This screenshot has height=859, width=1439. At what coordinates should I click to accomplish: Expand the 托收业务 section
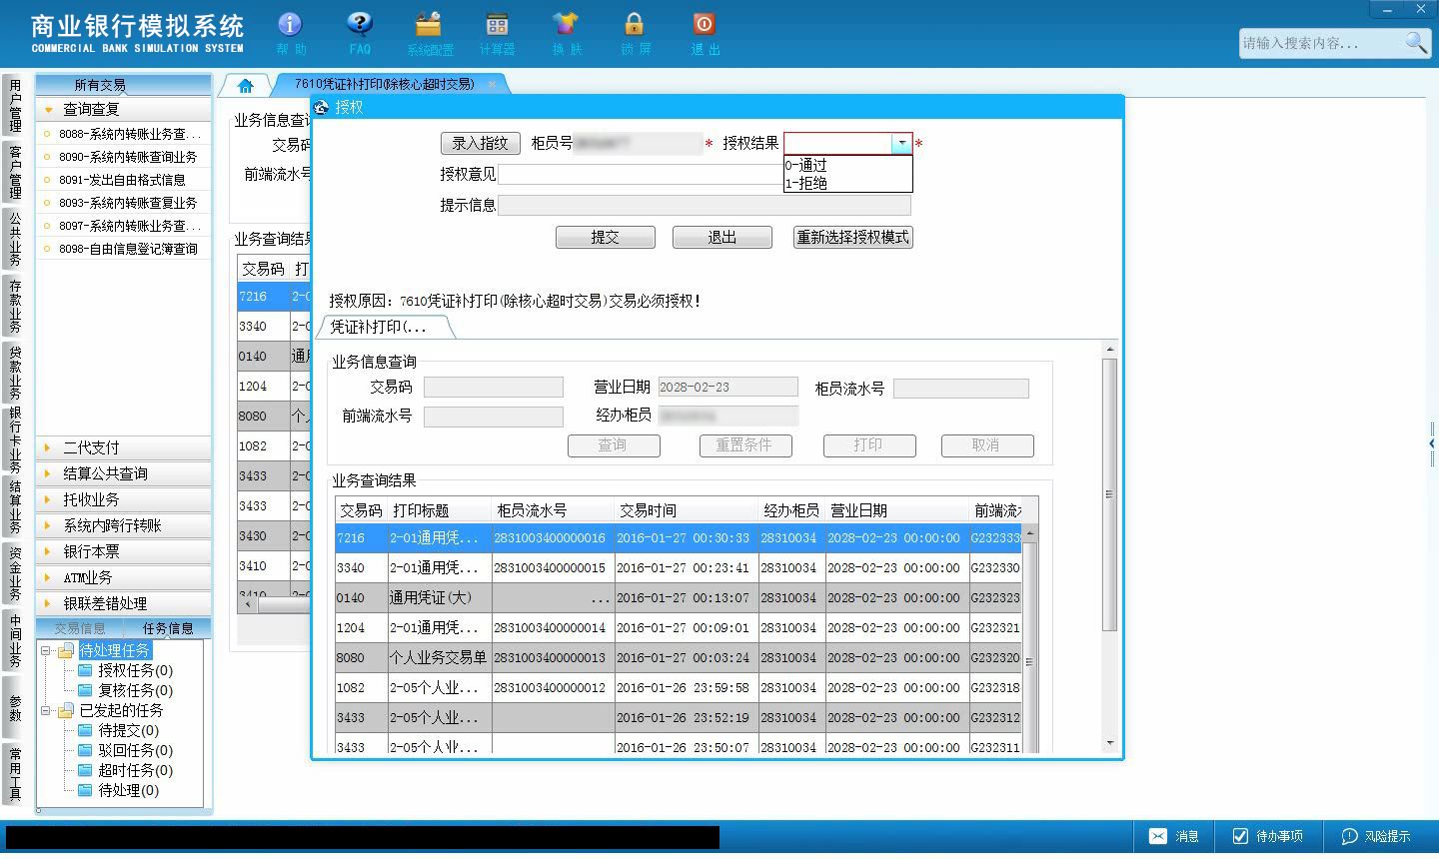[x=124, y=499]
